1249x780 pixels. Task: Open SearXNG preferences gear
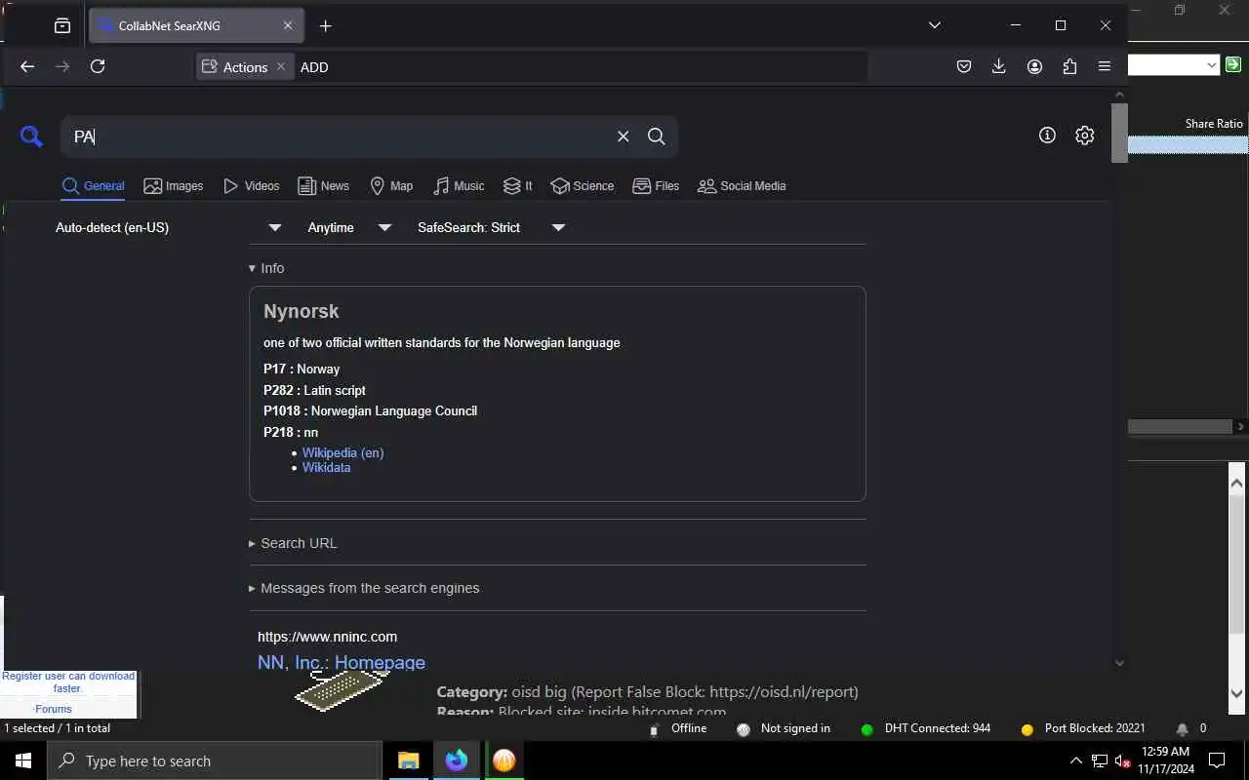1084,136
